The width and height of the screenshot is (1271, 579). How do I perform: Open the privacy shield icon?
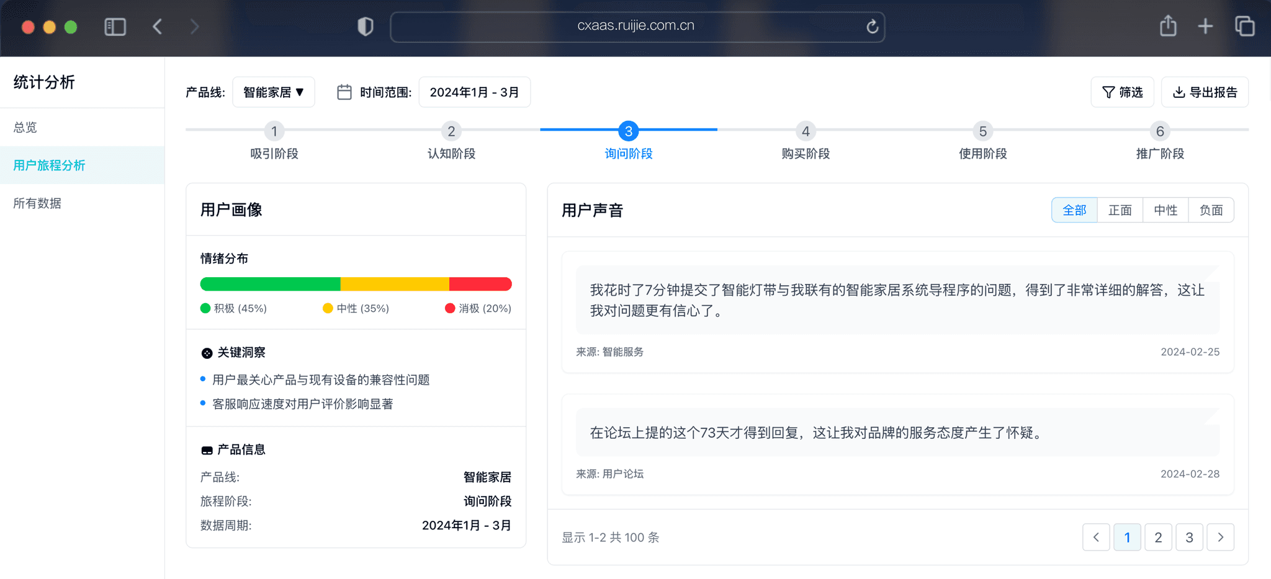coord(366,27)
